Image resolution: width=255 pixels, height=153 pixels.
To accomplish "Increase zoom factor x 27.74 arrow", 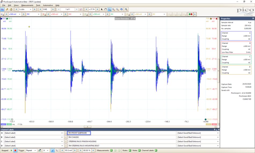I will pyautogui.click(x=97, y=9).
